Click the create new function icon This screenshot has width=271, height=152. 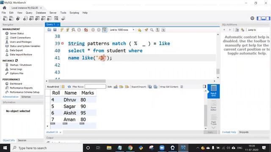tap(49, 18)
